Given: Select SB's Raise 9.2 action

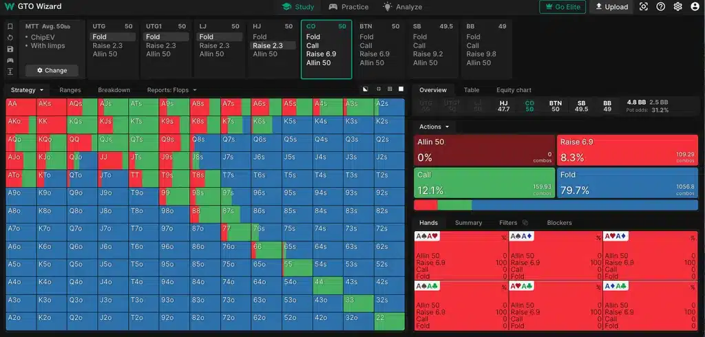Looking at the screenshot, I should (x=428, y=54).
